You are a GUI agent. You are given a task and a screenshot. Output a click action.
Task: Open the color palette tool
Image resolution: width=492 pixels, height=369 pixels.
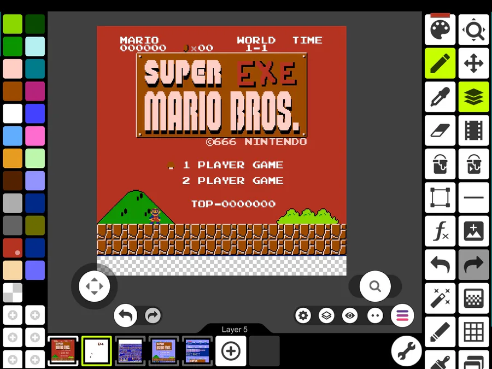click(x=440, y=30)
